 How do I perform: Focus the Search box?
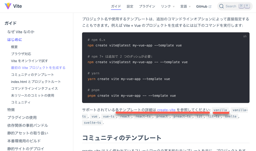pos(235,6)
